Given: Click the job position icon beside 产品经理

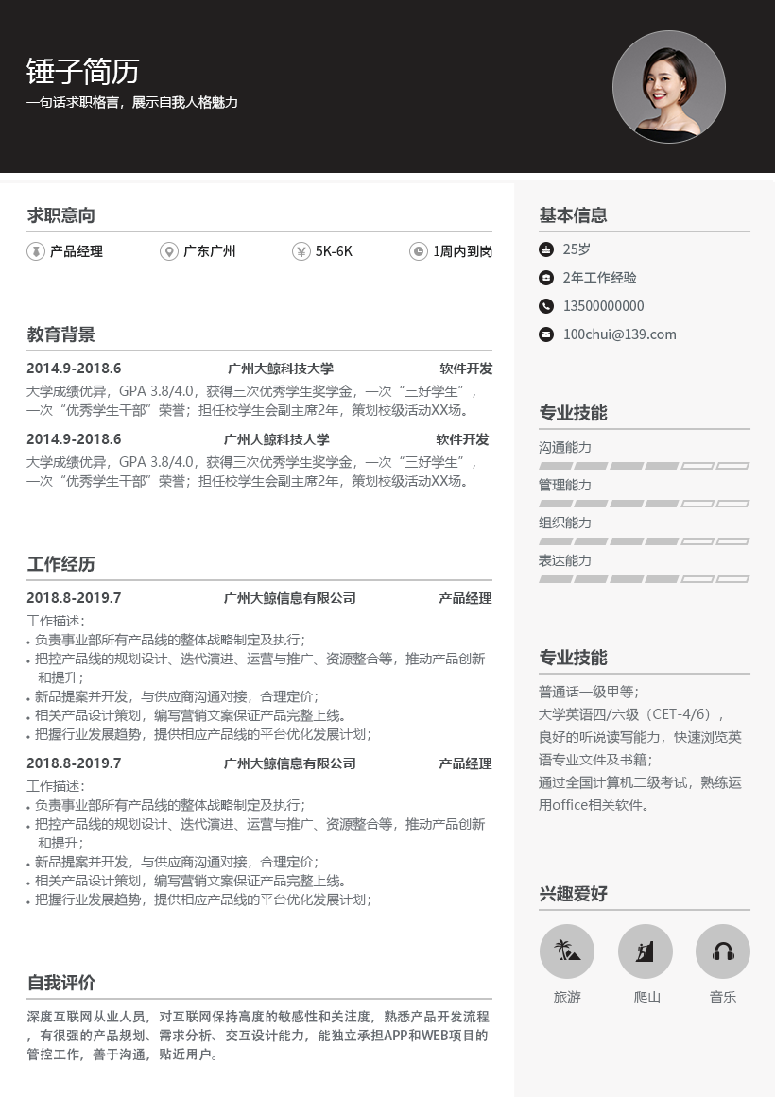Looking at the screenshot, I should [x=36, y=251].
